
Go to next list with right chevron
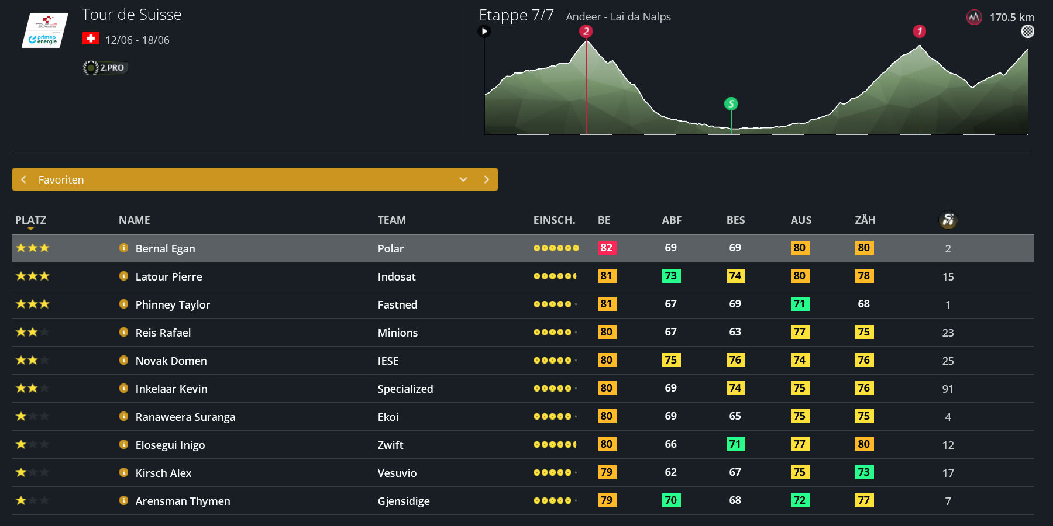[486, 179]
